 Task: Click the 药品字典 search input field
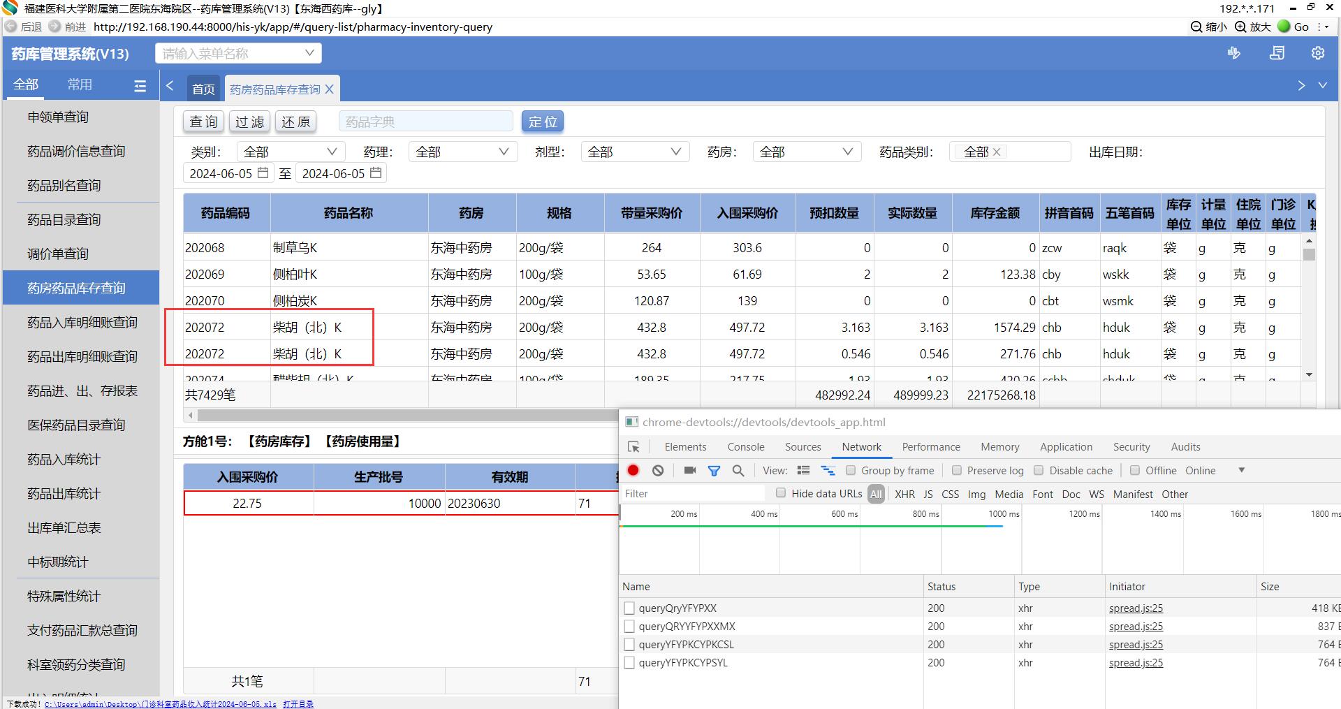pos(425,122)
